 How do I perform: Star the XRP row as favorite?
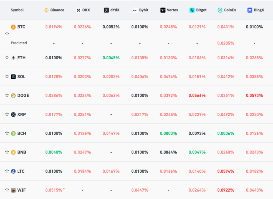coord(7,114)
